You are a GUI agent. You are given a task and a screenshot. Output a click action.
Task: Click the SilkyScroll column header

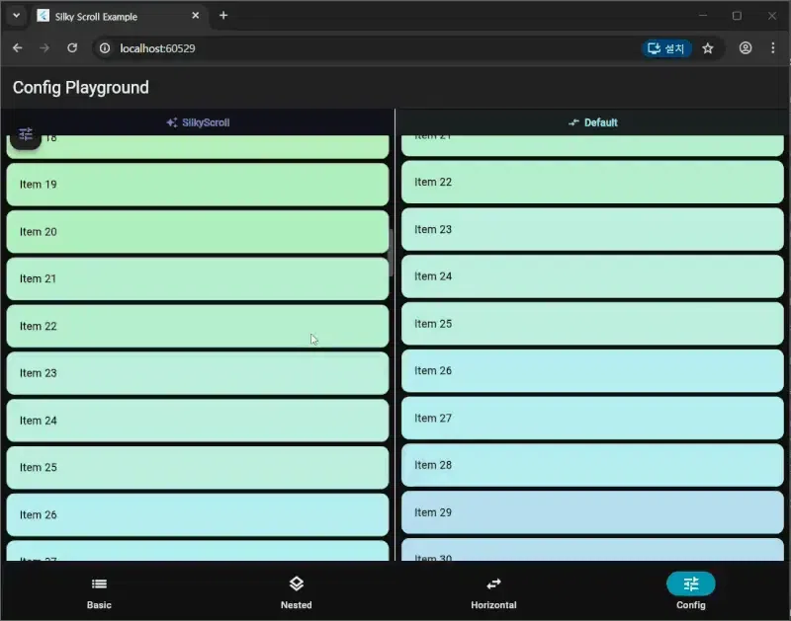click(x=198, y=122)
